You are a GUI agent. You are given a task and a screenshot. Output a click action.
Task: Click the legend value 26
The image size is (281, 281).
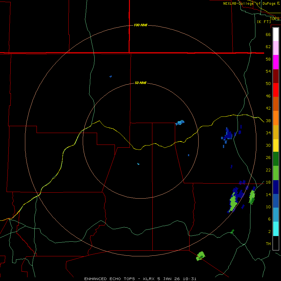[x=268, y=158]
